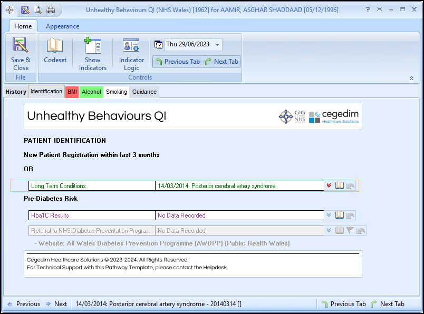Expand Long Term Conditions red chevron
The height and width of the screenshot is (314, 424).
click(329, 185)
